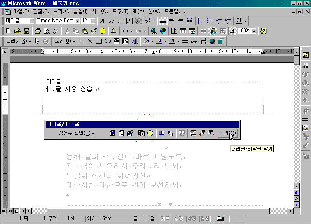Insert page number in the header toolbar

pyautogui.click(x=112, y=133)
